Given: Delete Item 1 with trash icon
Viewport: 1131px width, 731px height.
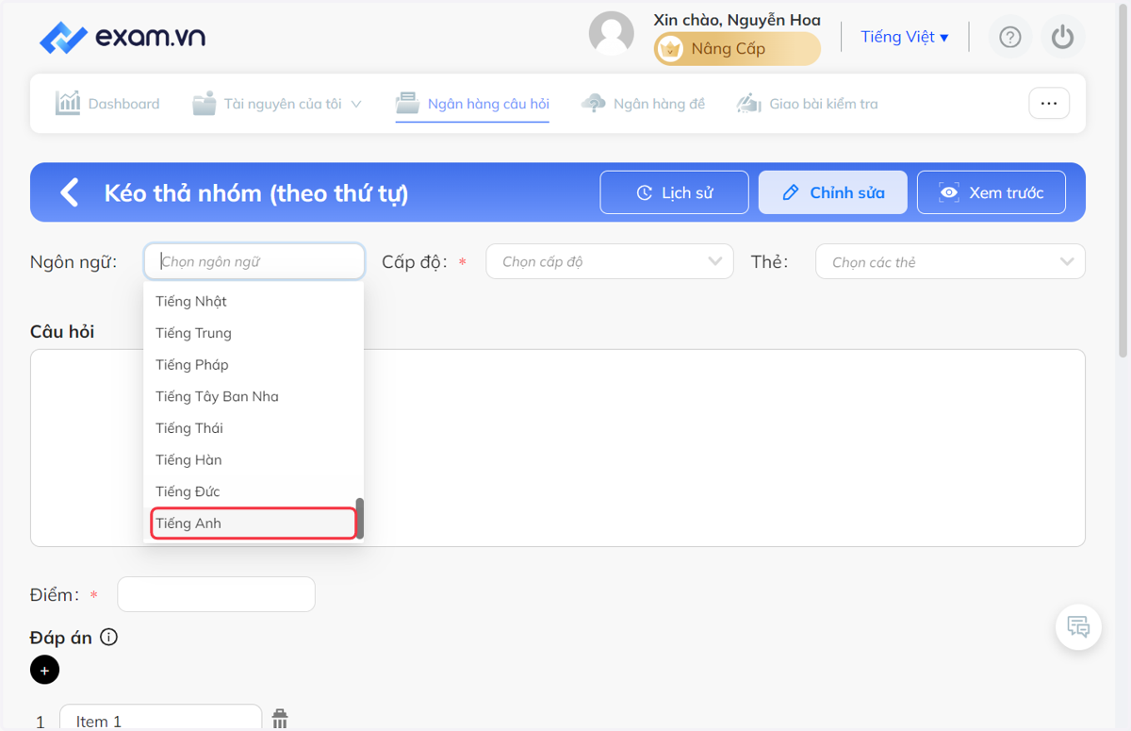Looking at the screenshot, I should pos(280,720).
